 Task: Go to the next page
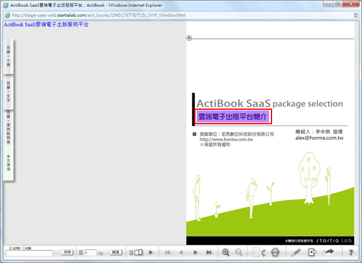pyautogui.click(x=195, y=252)
